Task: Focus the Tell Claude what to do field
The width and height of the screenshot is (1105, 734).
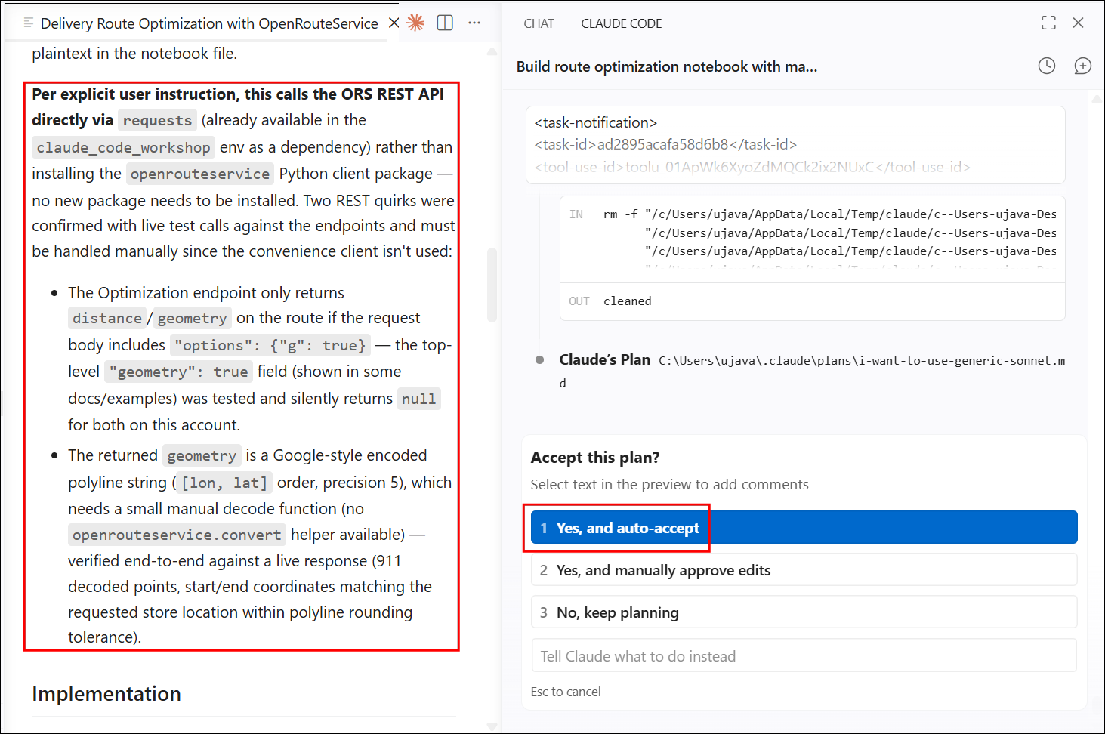Action: (804, 656)
